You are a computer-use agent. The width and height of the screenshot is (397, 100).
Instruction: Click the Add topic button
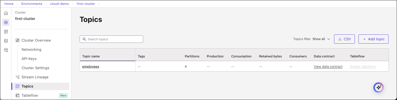(373, 39)
